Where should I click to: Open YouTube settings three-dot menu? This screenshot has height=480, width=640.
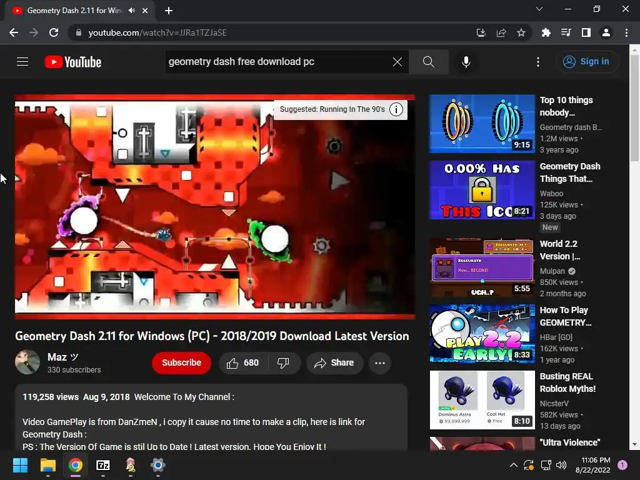point(538,62)
